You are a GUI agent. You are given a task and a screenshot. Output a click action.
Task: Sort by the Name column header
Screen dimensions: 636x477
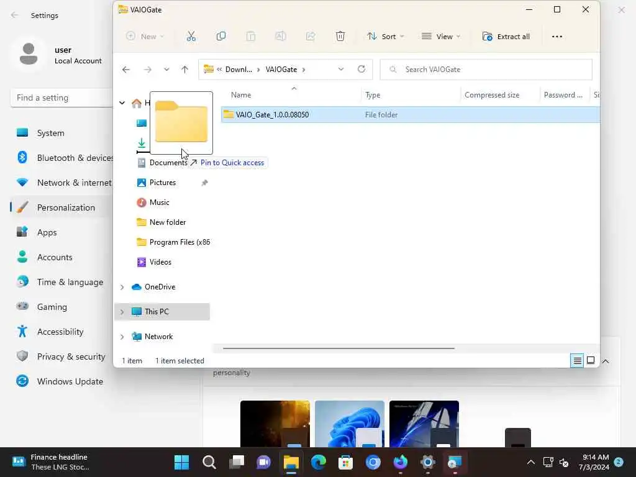(x=241, y=95)
